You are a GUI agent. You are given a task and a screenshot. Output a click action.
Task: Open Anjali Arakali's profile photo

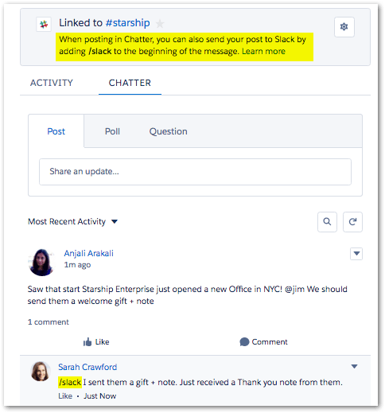coord(41,263)
